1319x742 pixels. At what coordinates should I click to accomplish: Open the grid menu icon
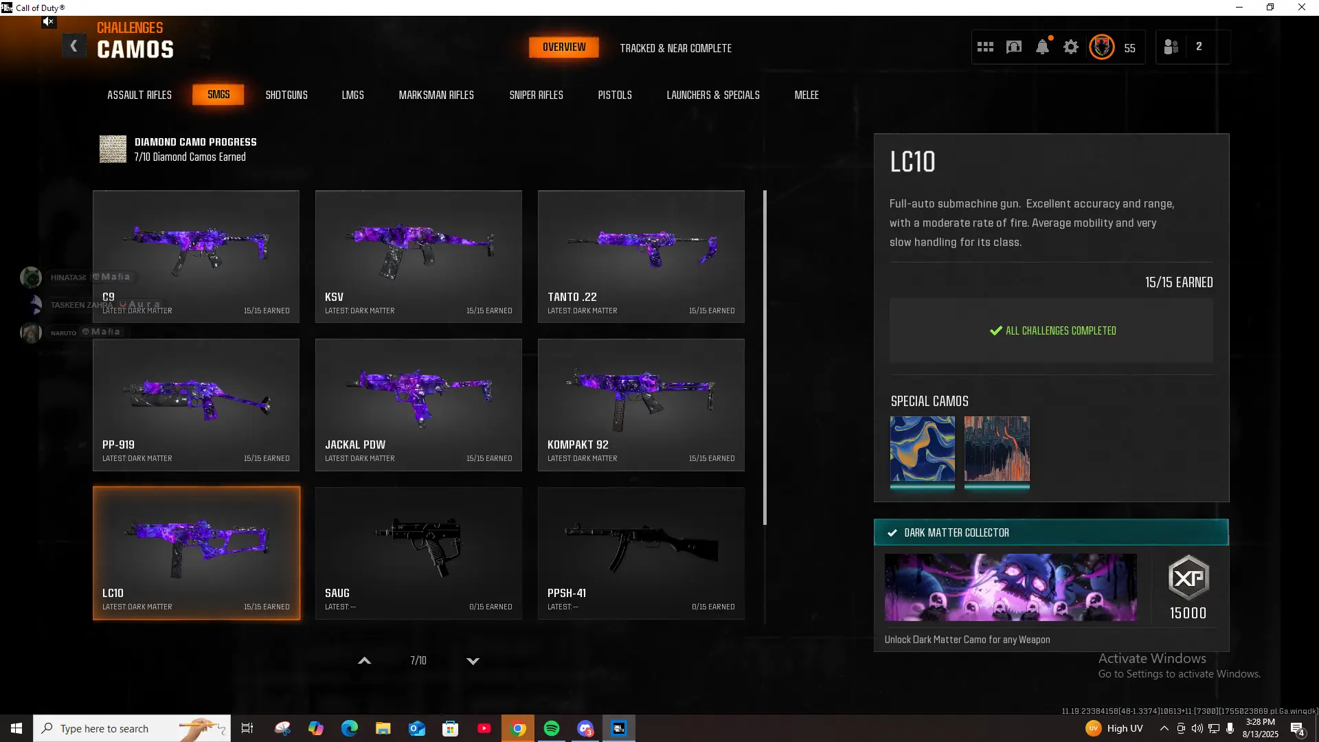click(x=985, y=47)
